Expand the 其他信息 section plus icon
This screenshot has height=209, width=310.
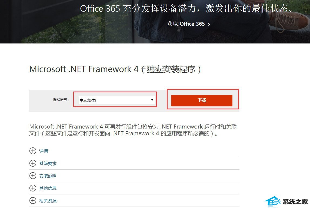[33, 188]
